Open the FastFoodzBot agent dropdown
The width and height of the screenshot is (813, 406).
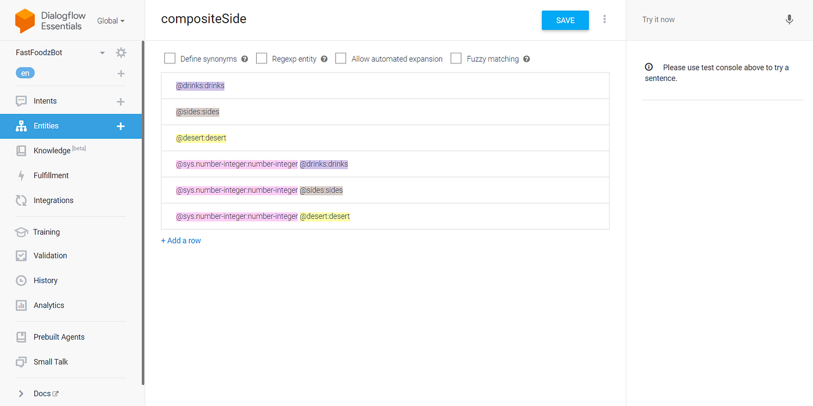(x=102, y=52)
